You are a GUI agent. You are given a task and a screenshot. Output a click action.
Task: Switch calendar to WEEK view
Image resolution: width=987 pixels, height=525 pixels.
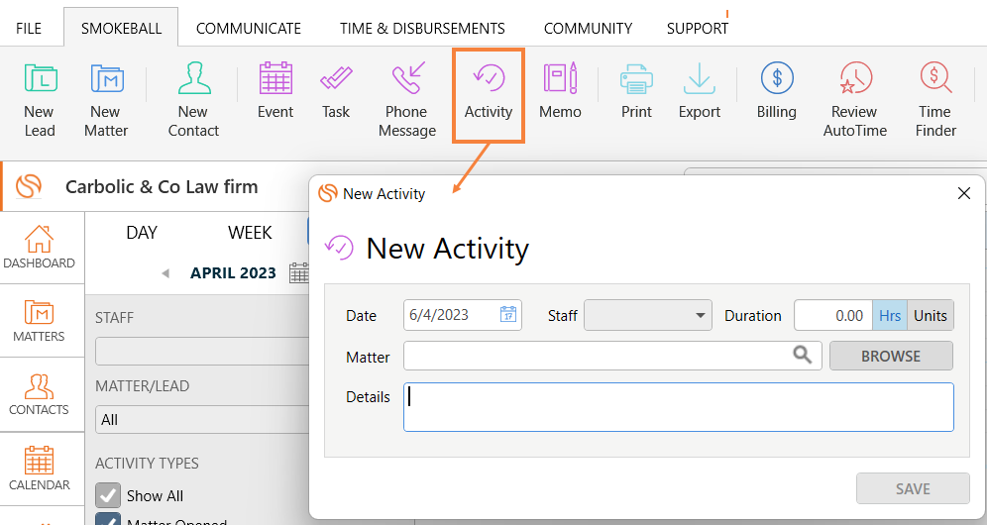tap(250, 232)
